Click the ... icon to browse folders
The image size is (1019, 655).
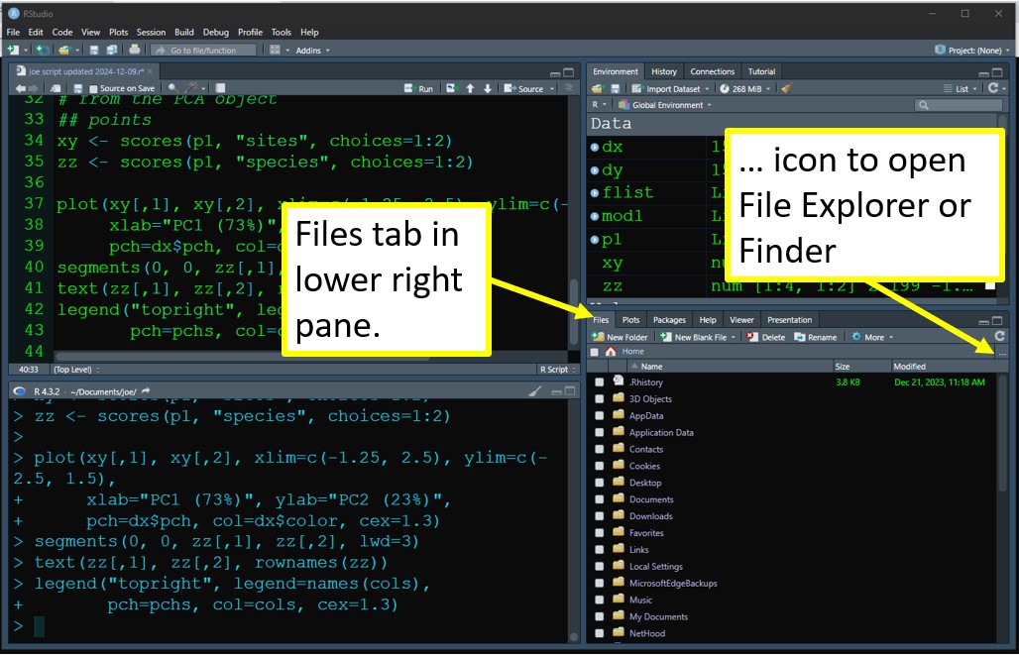pyautogui.click(x=1002, y=352)
